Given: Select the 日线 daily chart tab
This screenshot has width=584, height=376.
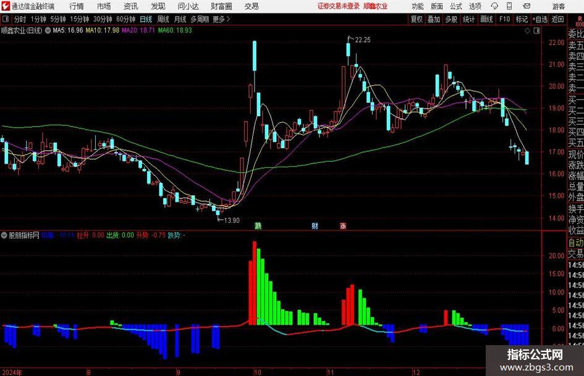Looking at the screenshot, I should click(x=146, y=19).
